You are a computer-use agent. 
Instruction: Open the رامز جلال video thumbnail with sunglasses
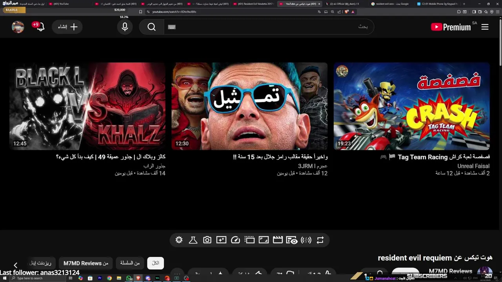(249, 106)
